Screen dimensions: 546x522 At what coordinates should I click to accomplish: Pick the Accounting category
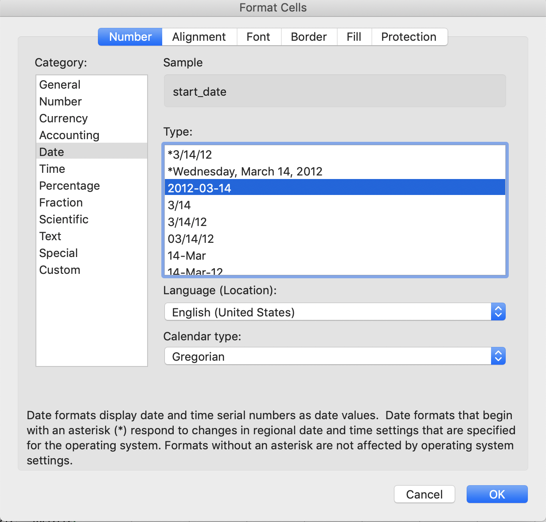click(x=92, y=135)
